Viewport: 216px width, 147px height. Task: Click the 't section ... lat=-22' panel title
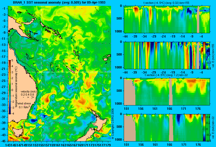tap(166, 75)
